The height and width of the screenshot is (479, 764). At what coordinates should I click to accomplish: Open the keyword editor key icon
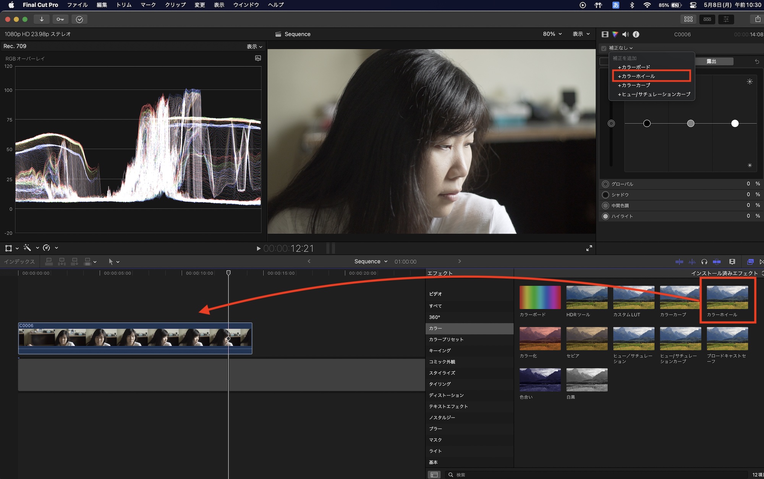tap(60, 19)
